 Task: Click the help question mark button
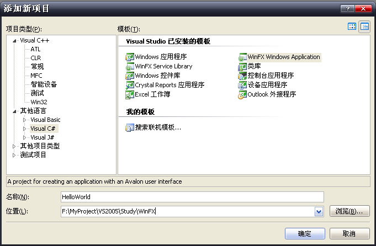[347, 9]
